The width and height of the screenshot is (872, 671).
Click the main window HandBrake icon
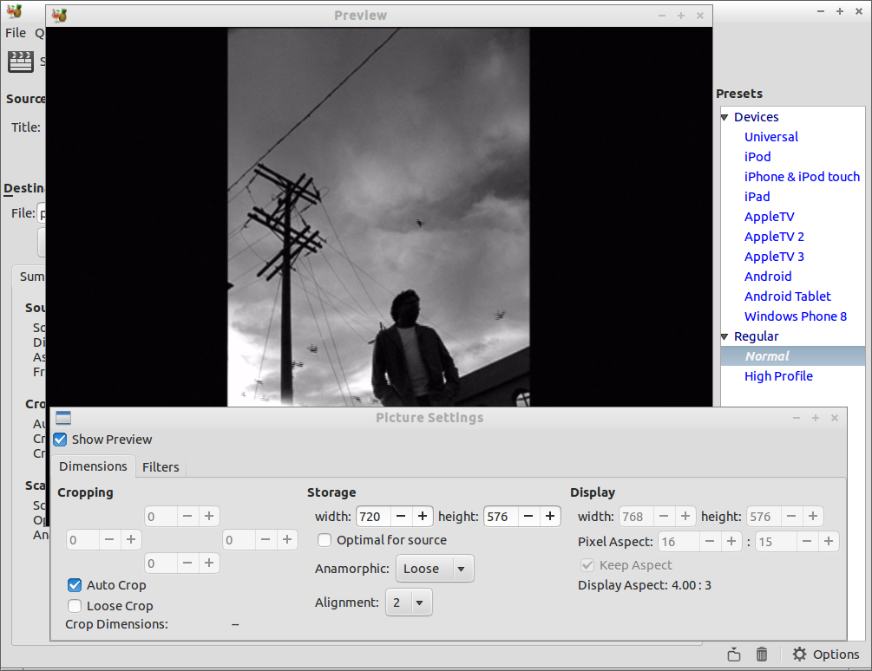pyautogui.click(x=14, y=10)
